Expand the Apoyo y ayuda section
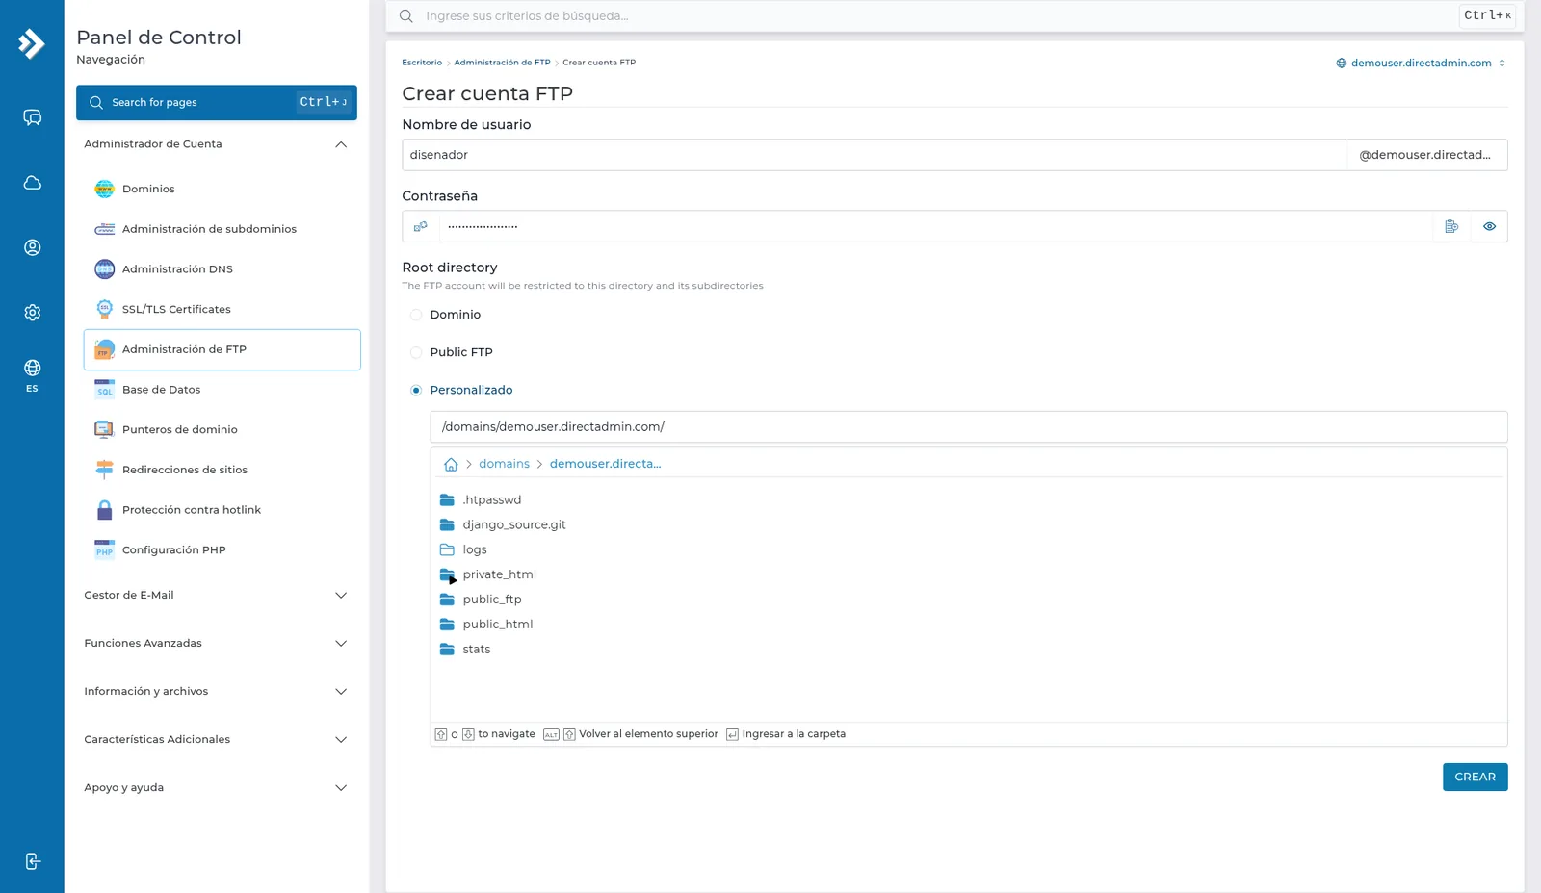Screen dimensions: 1541x893 (217, 787)
